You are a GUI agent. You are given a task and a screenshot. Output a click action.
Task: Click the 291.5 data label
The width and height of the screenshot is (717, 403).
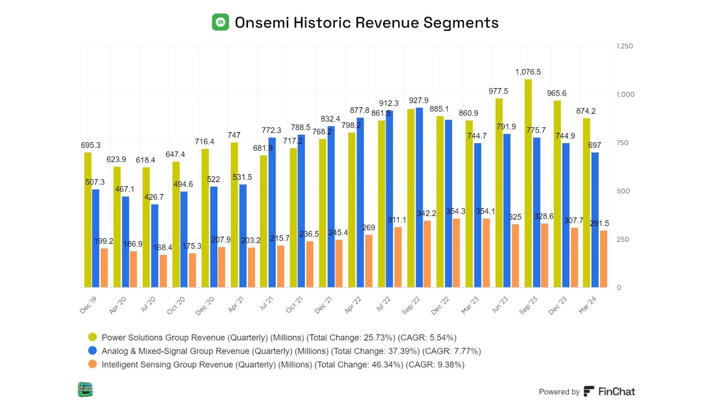click(600, 223)
